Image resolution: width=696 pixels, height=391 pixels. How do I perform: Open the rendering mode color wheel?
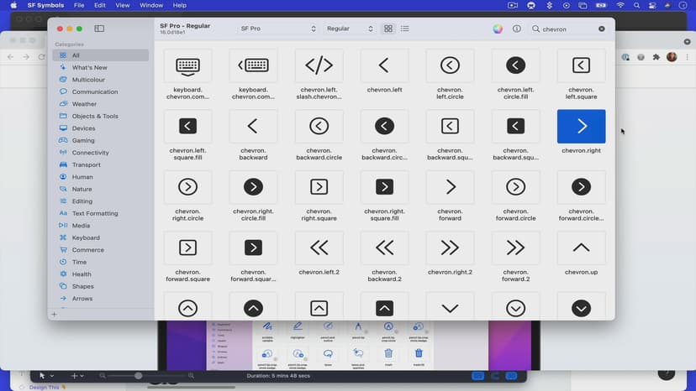click(498, 29)
